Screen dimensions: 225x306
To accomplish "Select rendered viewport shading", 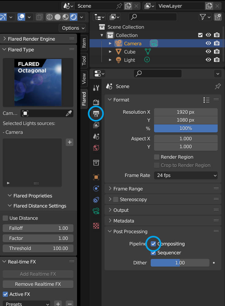I will click(74, 17).
